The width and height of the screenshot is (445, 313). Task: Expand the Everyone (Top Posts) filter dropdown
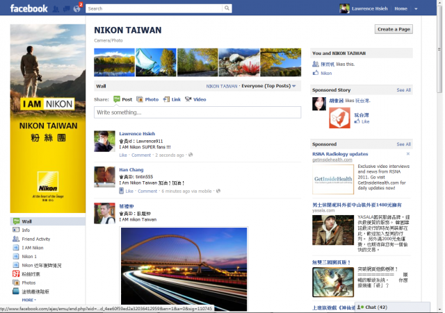tap(268, 86)
